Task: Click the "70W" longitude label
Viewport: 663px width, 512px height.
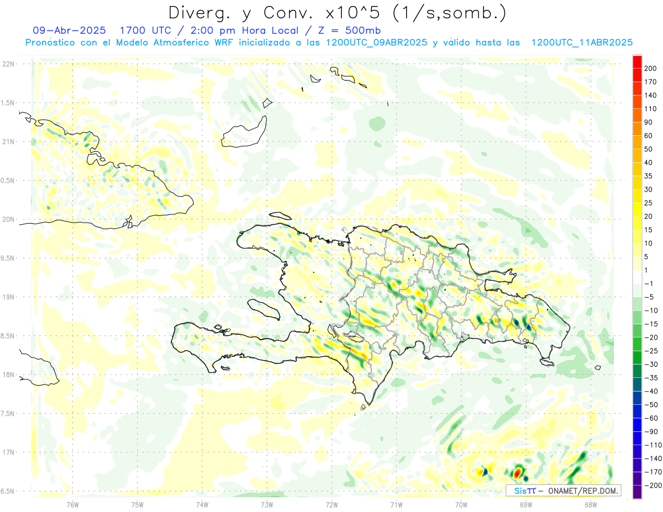Action: tap(461, 504)
